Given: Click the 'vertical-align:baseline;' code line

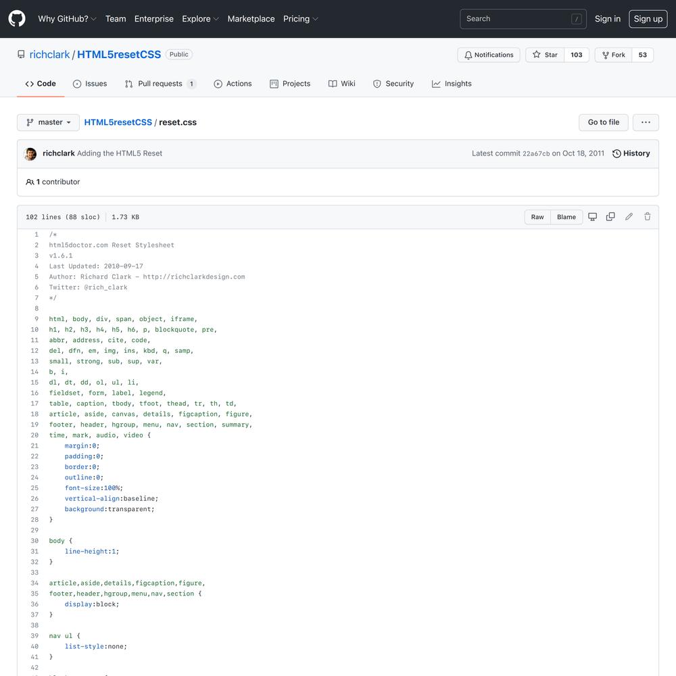Looking at the screenshot, I should tap(112, 499).
